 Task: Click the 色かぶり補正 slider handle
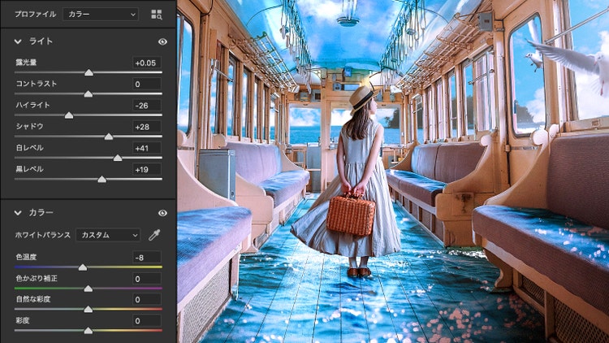(x=89, y=289)
